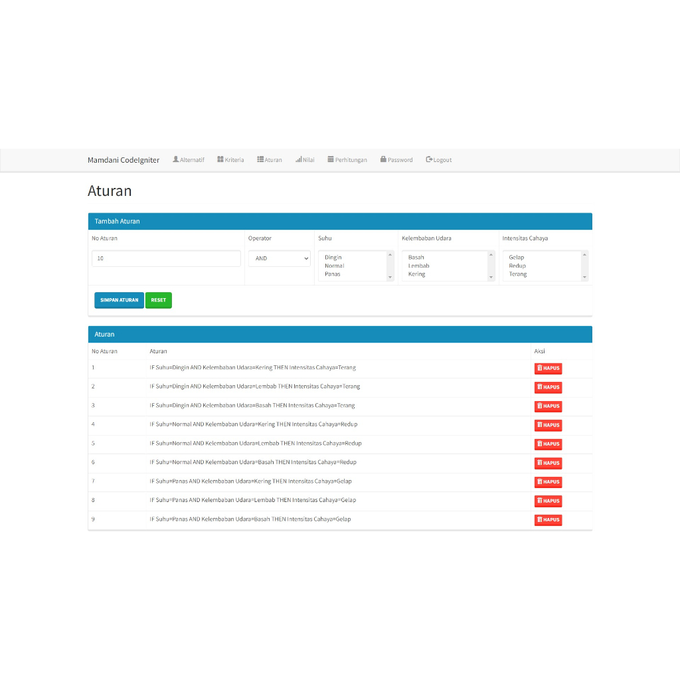Open the Nilai menu item
The width and height of the screenshot is (680, 680).
[305, 159]
